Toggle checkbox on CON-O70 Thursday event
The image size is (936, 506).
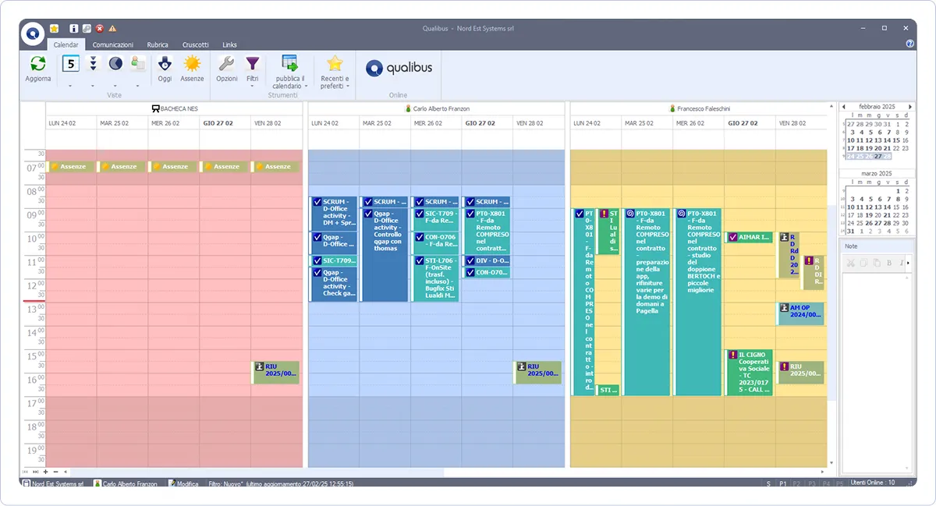click(470, 273)
